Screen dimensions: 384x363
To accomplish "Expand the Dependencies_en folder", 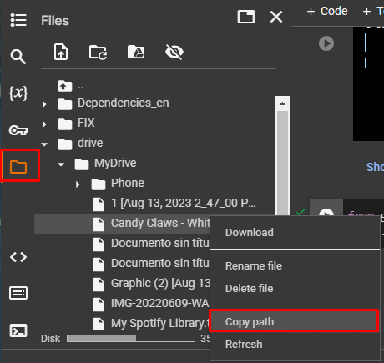I will click(44, 104).
